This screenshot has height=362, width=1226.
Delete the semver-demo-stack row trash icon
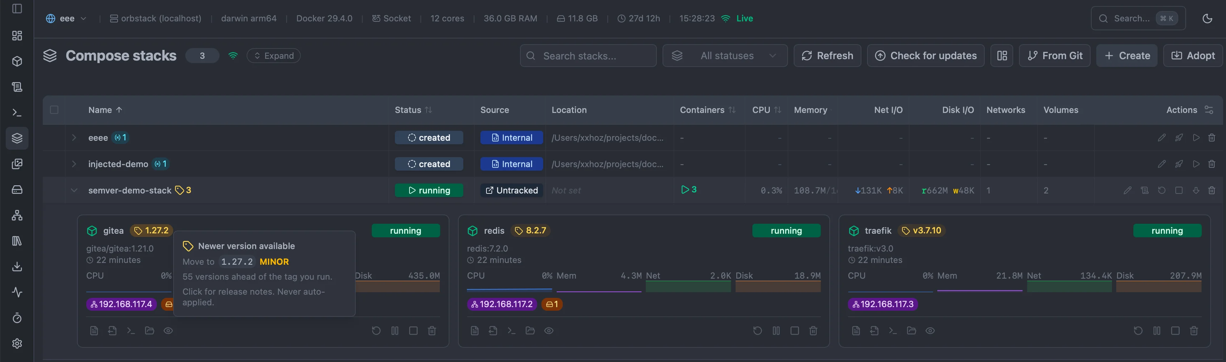(1212, 190)
